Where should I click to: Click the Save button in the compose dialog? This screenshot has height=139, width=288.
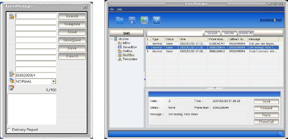[x=72, y=48]
